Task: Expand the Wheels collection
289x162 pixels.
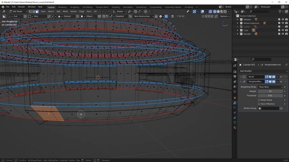Action: point(238,19)
